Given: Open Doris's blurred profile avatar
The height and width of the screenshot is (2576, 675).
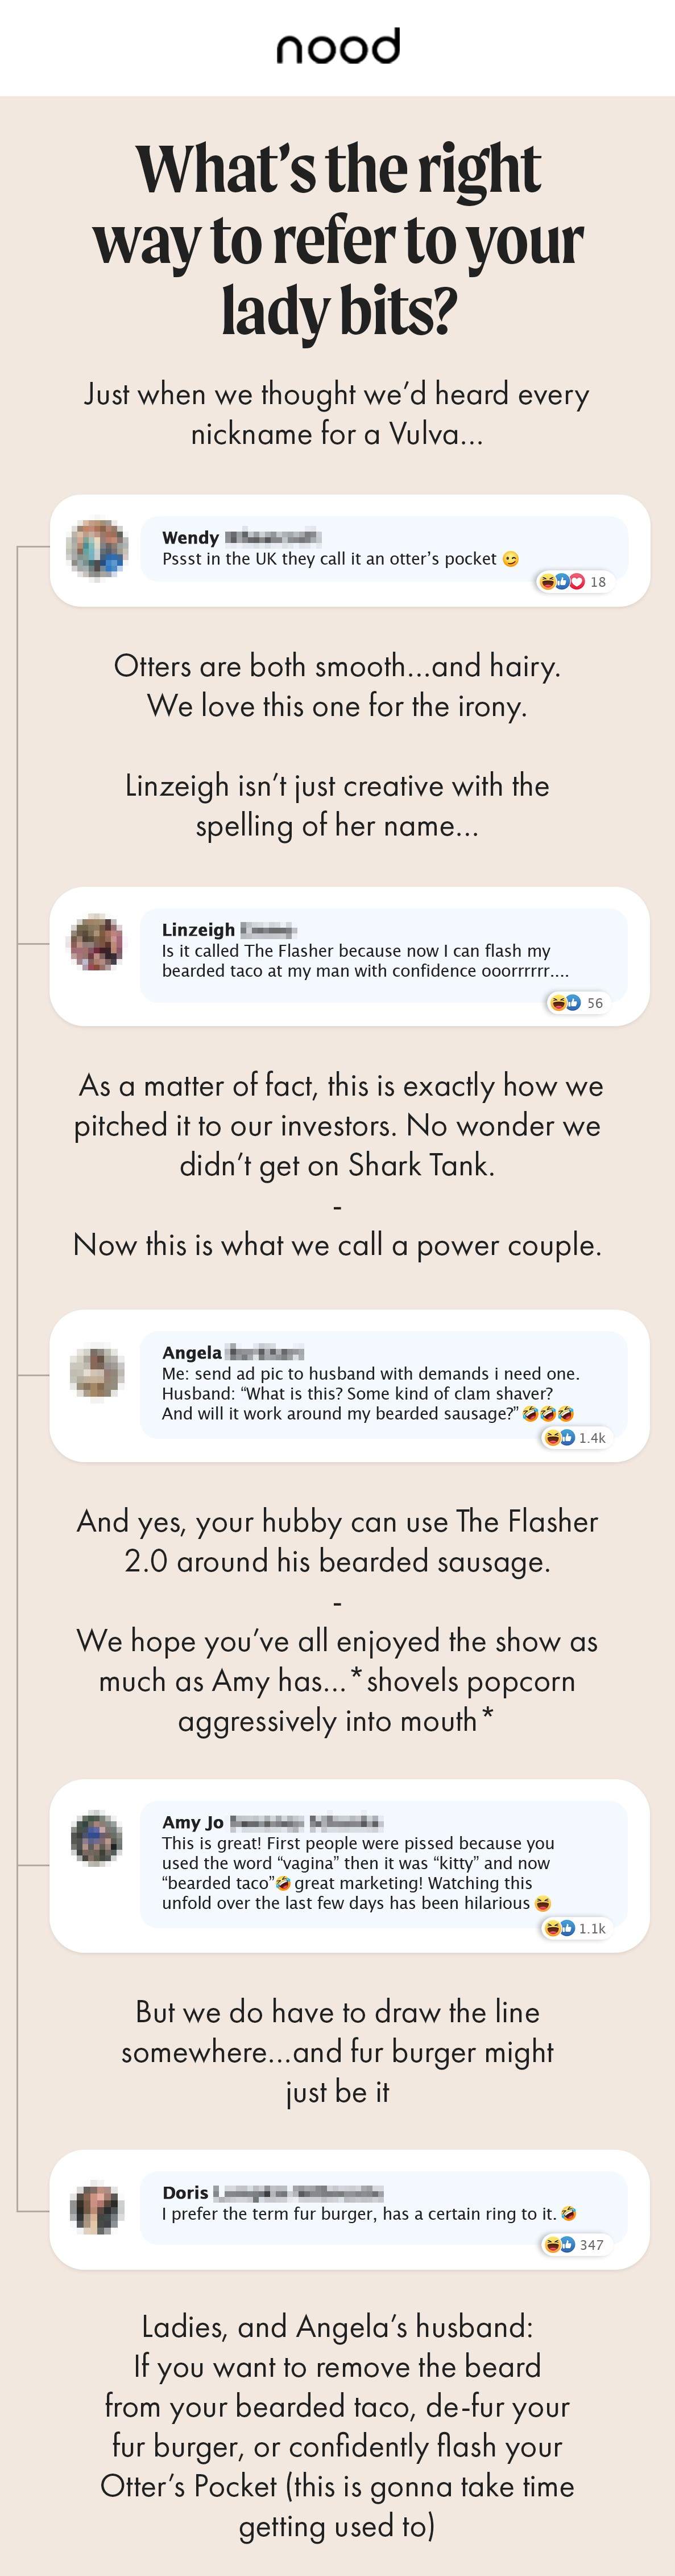Looking at the screenshot, I should pyautogui.click(x=97, y=2208).
